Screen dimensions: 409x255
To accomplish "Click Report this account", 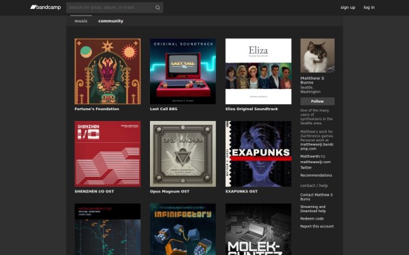I will 317,226.
